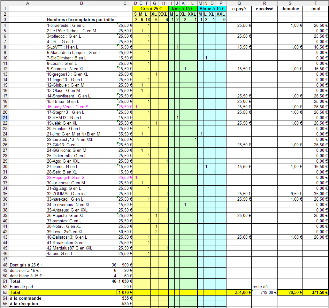Viewport: 329px width, 308px height.
Task: Select the '43 eric G en L' cell
Action: 81,253
